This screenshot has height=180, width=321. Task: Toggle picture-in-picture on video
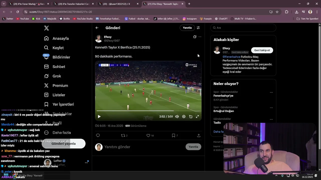click(x=191, y=116)
